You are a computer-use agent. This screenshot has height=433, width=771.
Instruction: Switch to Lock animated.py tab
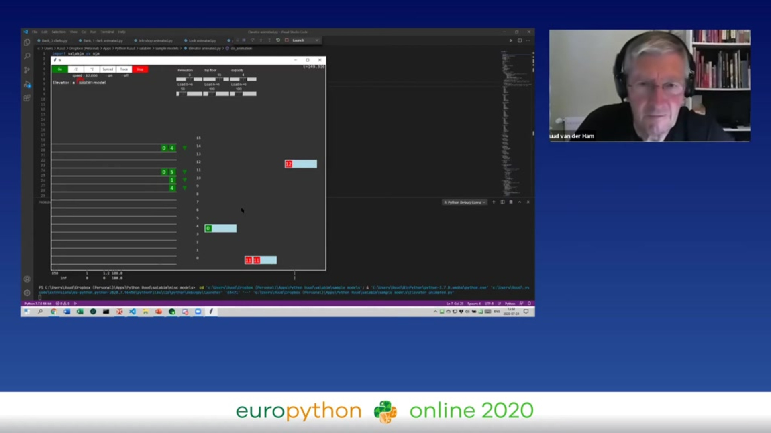[202, 41]
